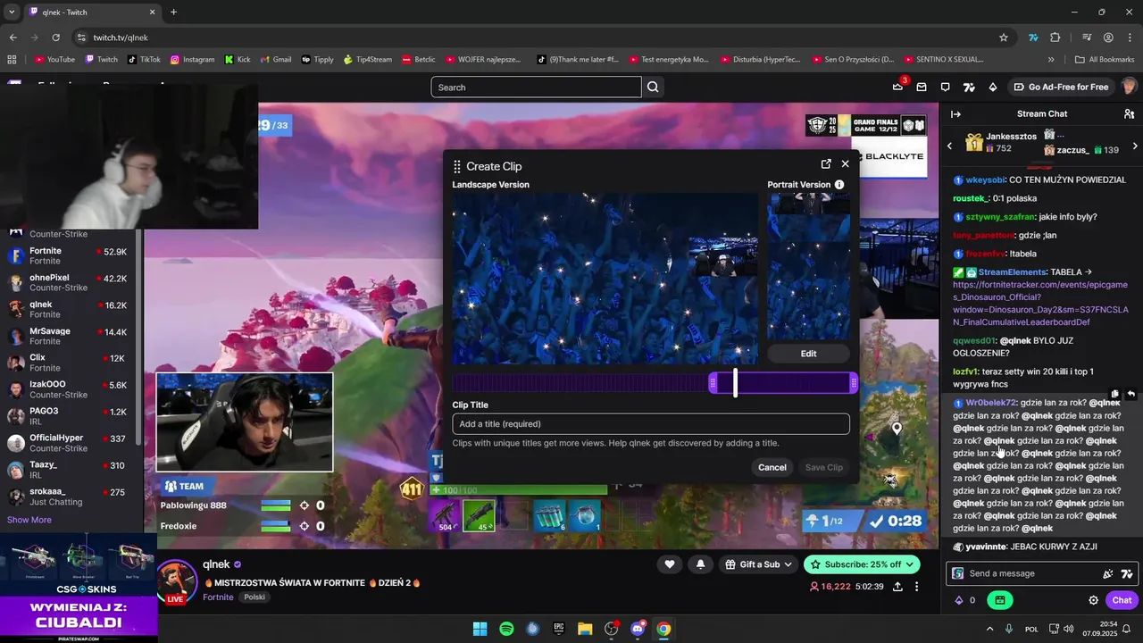
Task: Click the Twitch search magnifier button
Action: coord(653,88)
